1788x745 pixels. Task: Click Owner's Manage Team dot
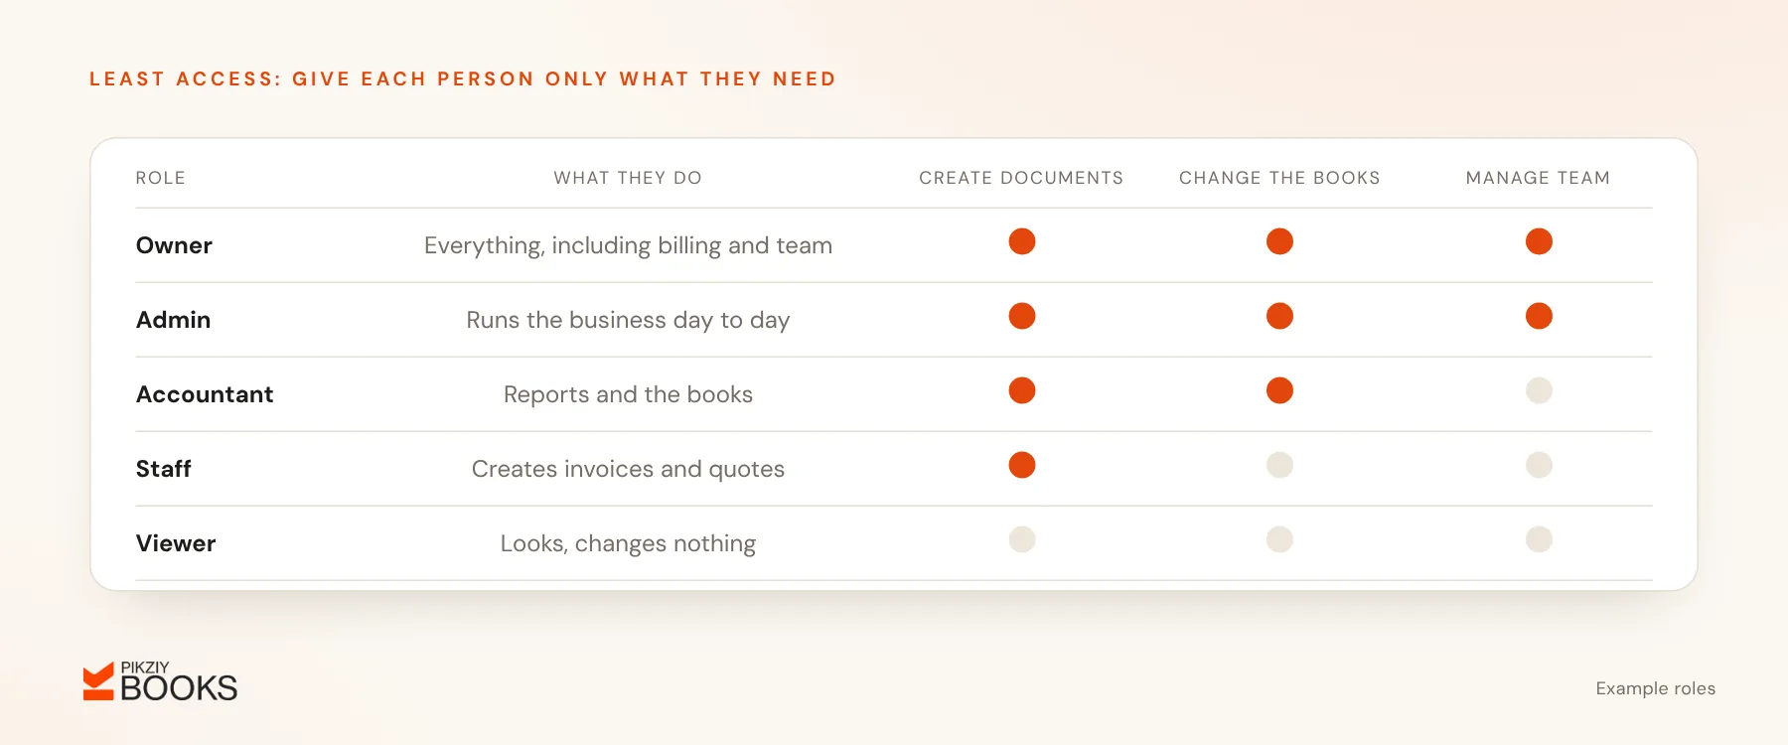(1539, 241)
